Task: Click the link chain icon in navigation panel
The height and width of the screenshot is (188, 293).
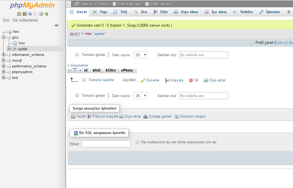Action: point(57,25)
